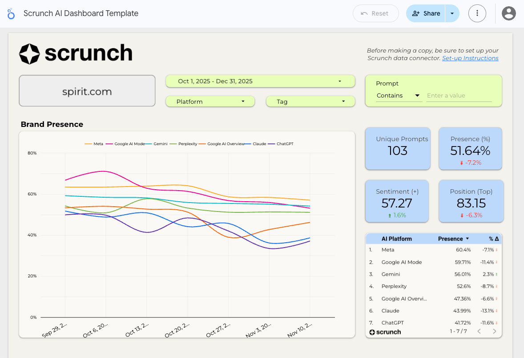
Task: Click the Reset button
Action: [375, 13]
